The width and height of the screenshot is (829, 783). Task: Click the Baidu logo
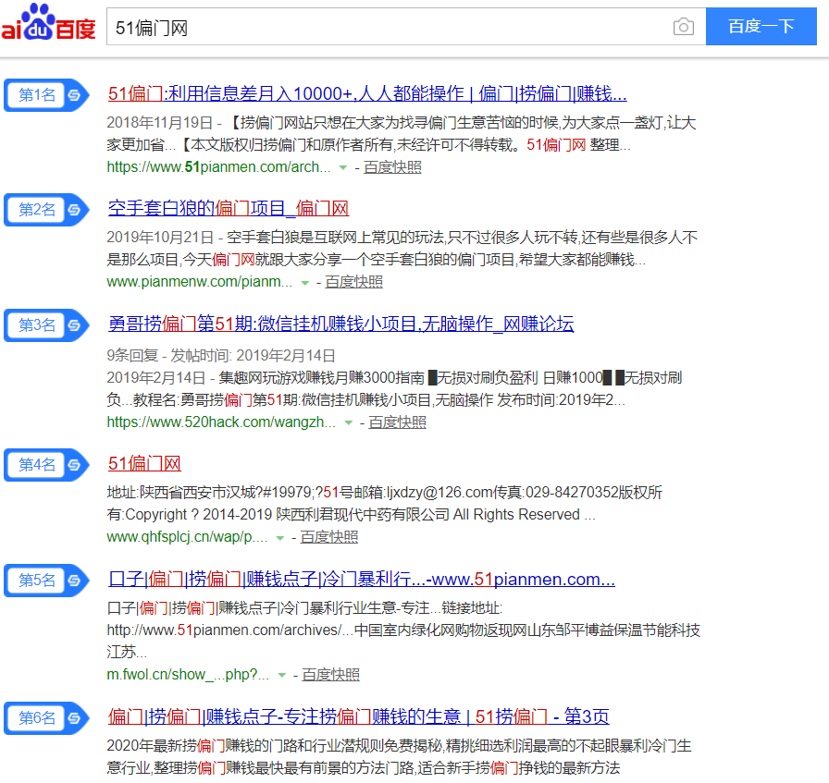coord(48,23)
